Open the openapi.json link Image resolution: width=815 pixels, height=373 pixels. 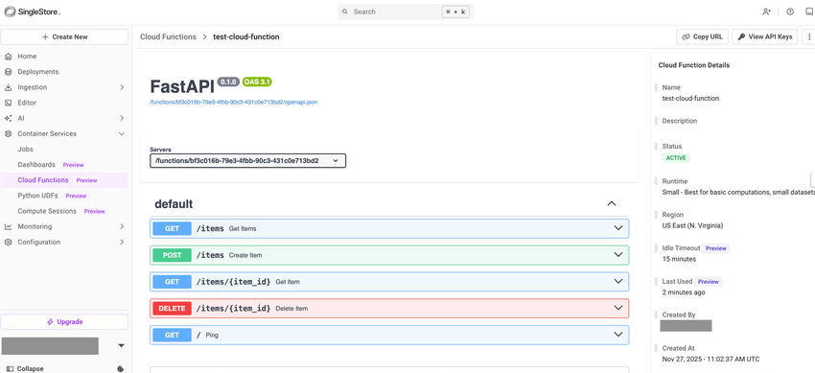tap(233, 103)
